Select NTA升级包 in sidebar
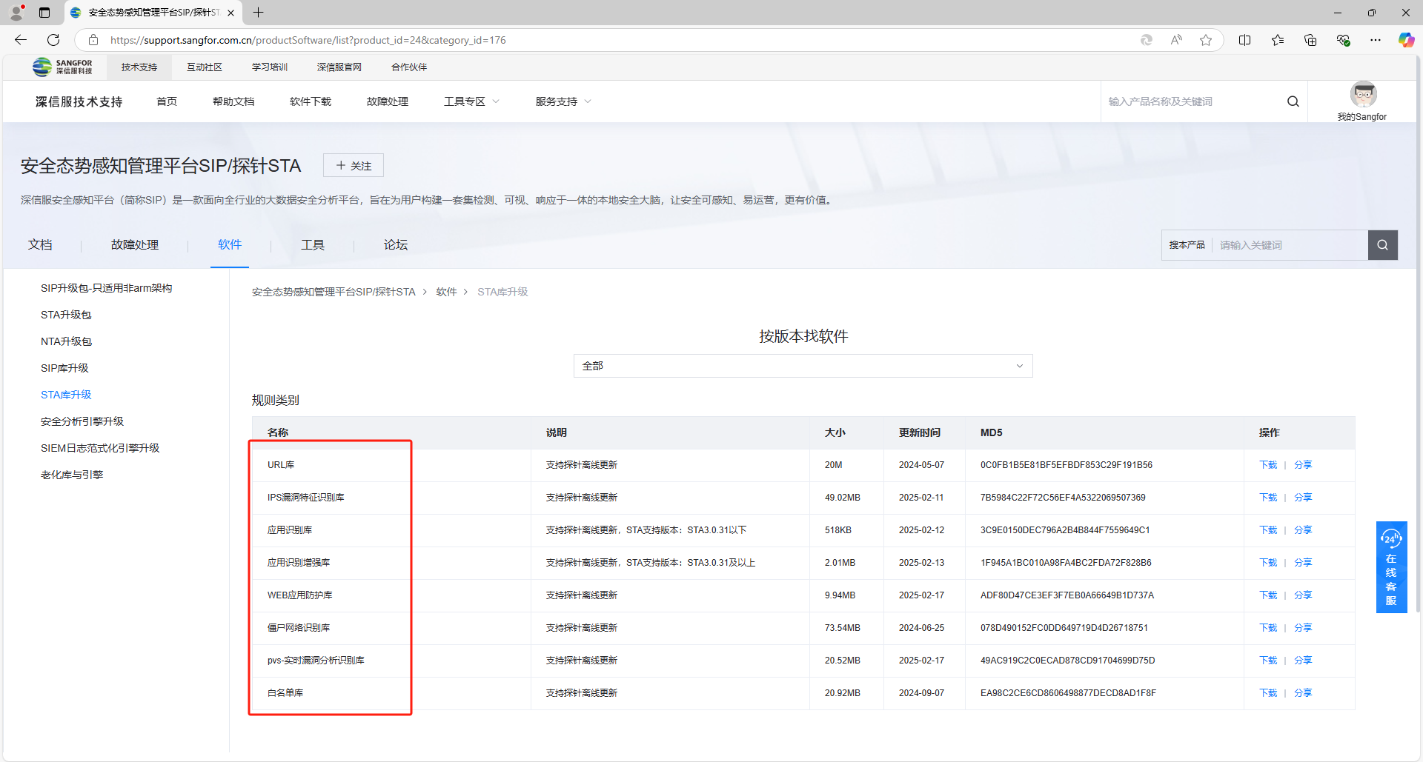1423x762 pixels. coord(66,341)
